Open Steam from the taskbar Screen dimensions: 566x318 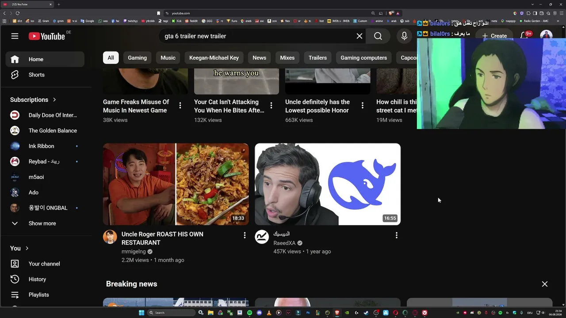click(366, 313)
